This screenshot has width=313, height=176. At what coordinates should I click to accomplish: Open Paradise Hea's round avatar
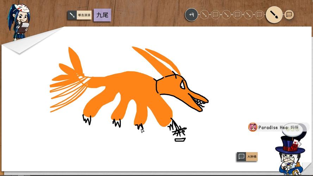252,127
